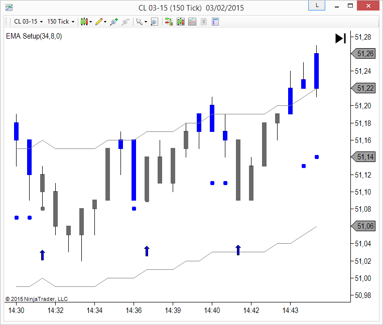Open the chart style candlestick icon

pyautogui.click(x=84, y=22)
